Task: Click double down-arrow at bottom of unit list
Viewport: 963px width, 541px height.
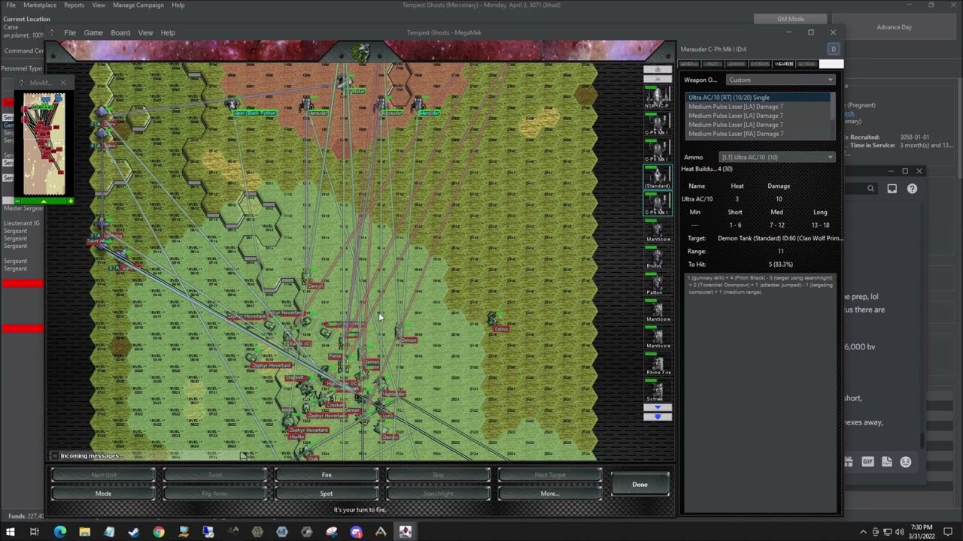Action: click(x=658, y=416)
